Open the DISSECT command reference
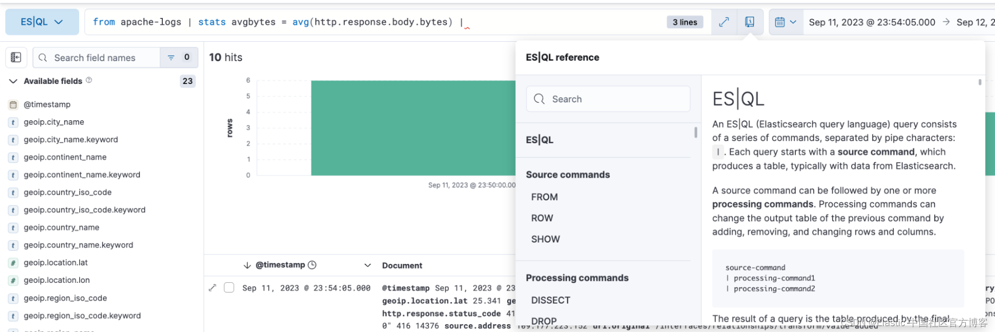The image size is (995, 332). click(551, 301)
